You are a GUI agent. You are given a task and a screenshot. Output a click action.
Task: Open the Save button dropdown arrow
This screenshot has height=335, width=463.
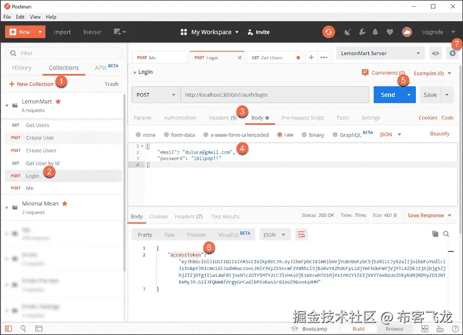click(x=447, y=95)
